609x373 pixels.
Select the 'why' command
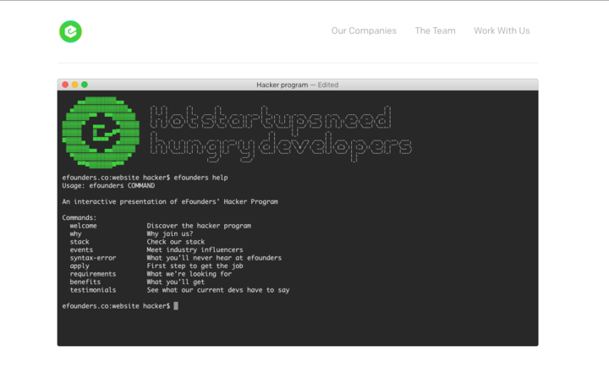tap(75, 234)
